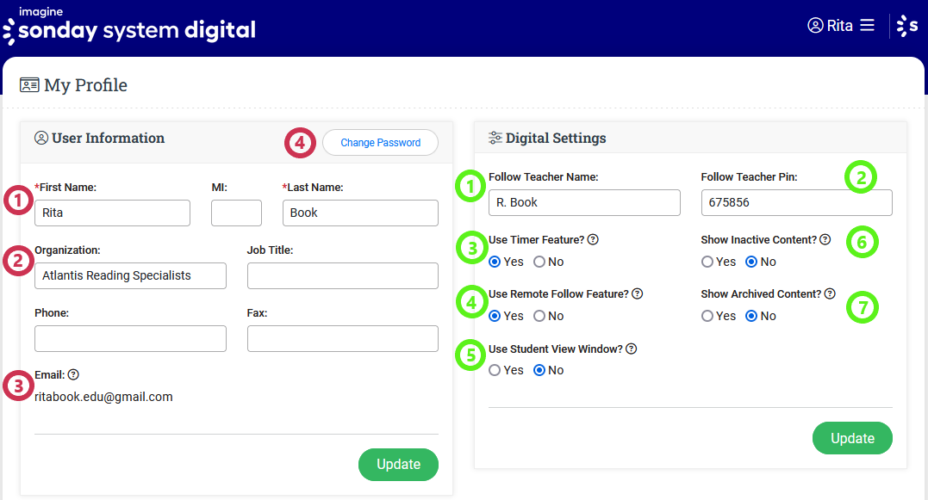Click Update in User Information panel
Image resolution: width=928 pixels, height=500 pixels.
click(x=398, y=465)
